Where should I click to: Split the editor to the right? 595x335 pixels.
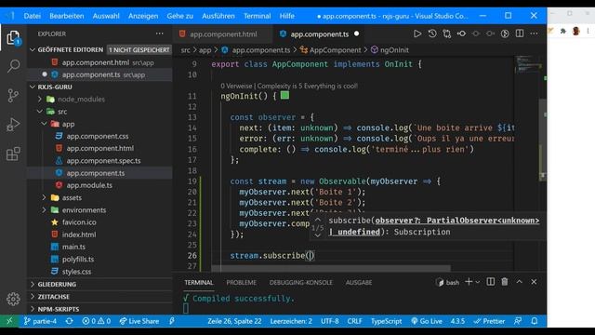point(520,33)
